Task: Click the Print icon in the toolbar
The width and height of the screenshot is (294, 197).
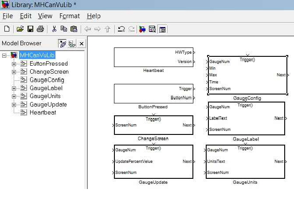Action: coord(40,29)
